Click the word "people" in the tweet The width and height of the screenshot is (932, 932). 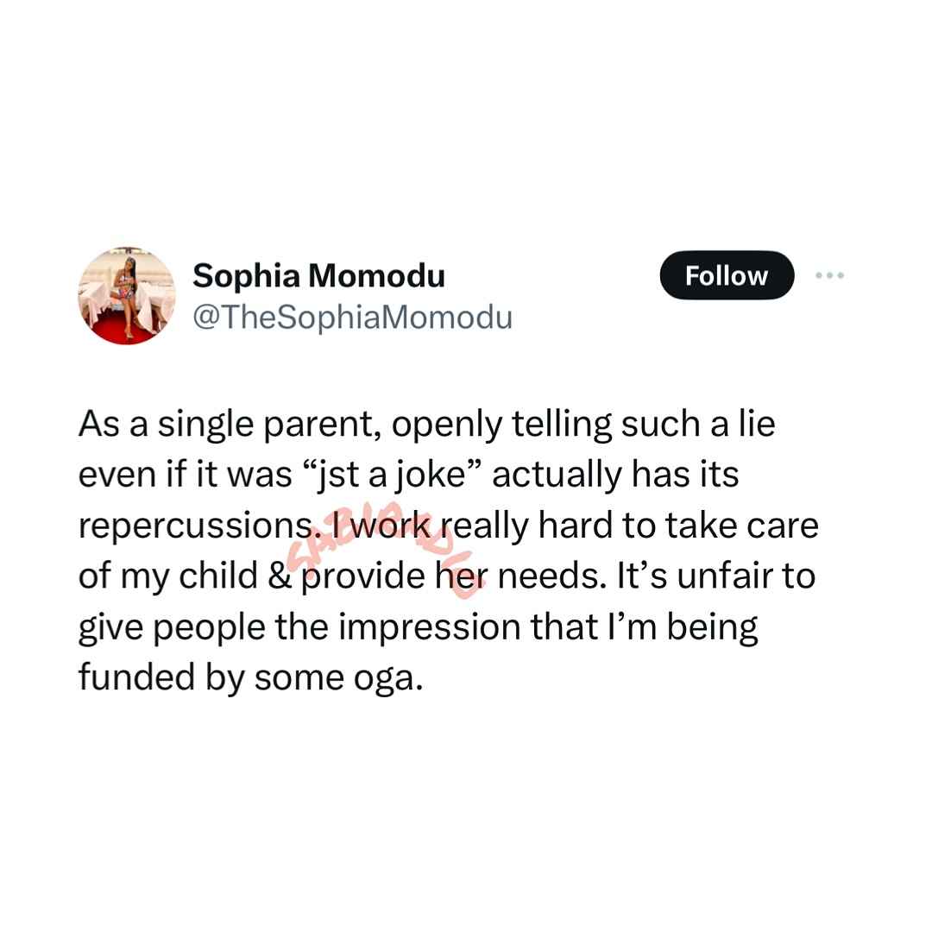click(x=209, y=628)
